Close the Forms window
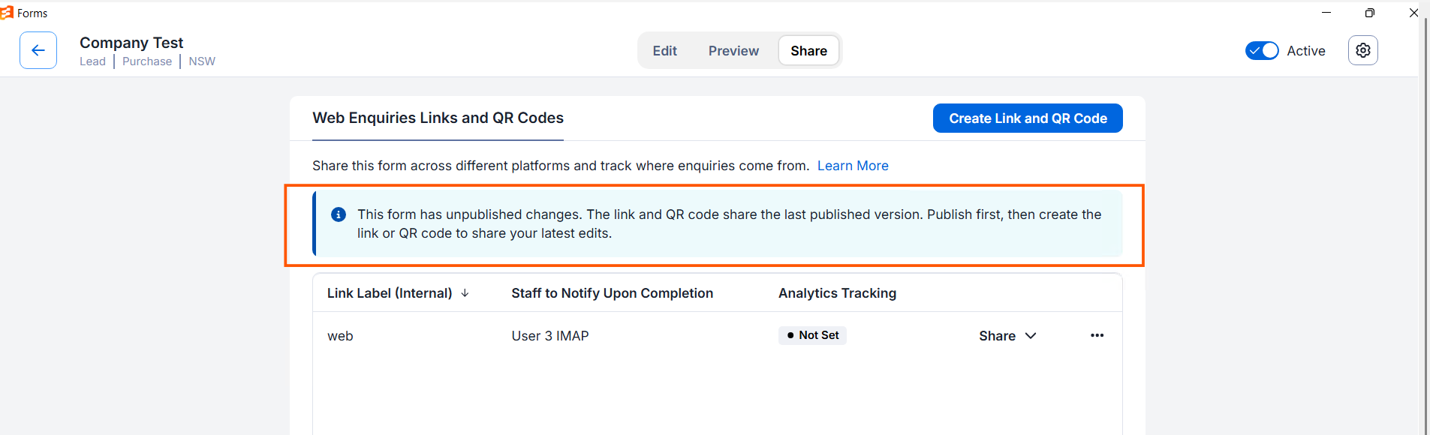The width and height of the screenshot is (1430, 435). (x=1413, y=13)
